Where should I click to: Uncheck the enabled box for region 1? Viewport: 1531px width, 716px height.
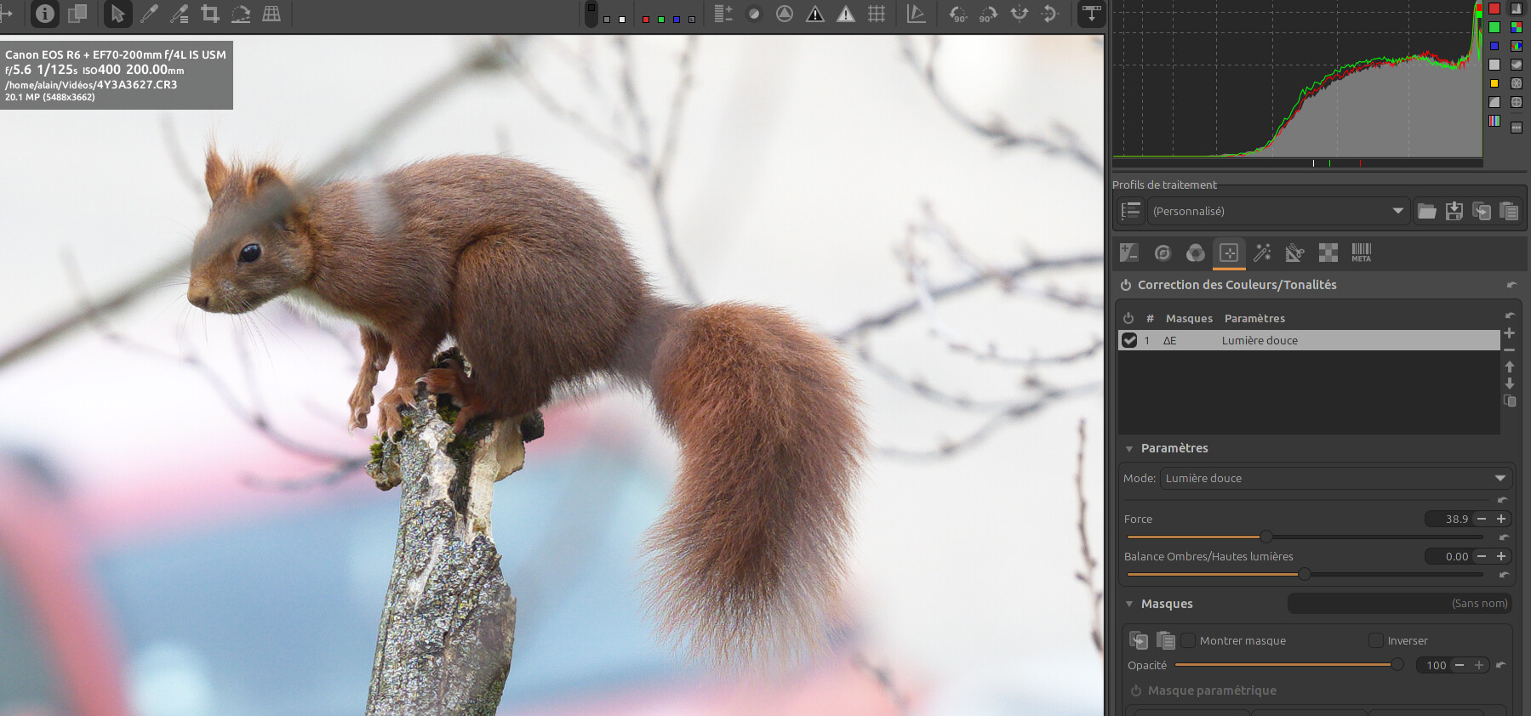pyautogui.click(x=1129, y=340)
